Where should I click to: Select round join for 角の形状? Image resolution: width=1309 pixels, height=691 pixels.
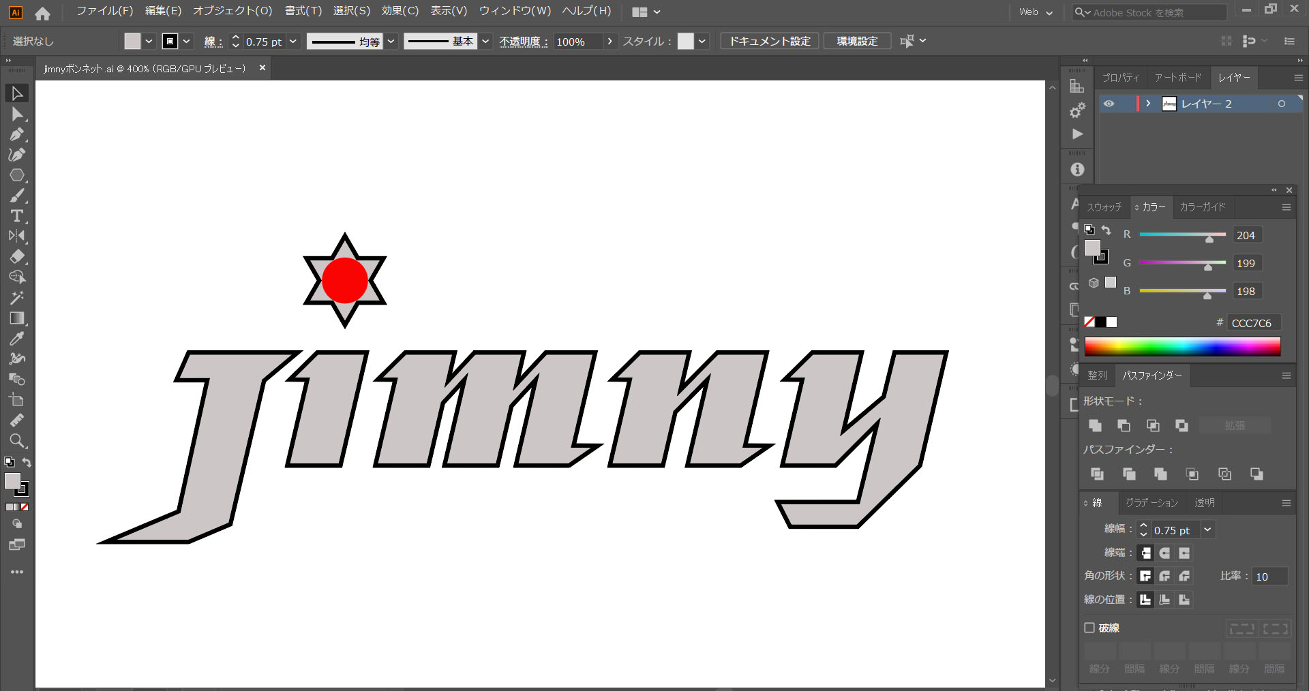click(x=1164, y=576)
